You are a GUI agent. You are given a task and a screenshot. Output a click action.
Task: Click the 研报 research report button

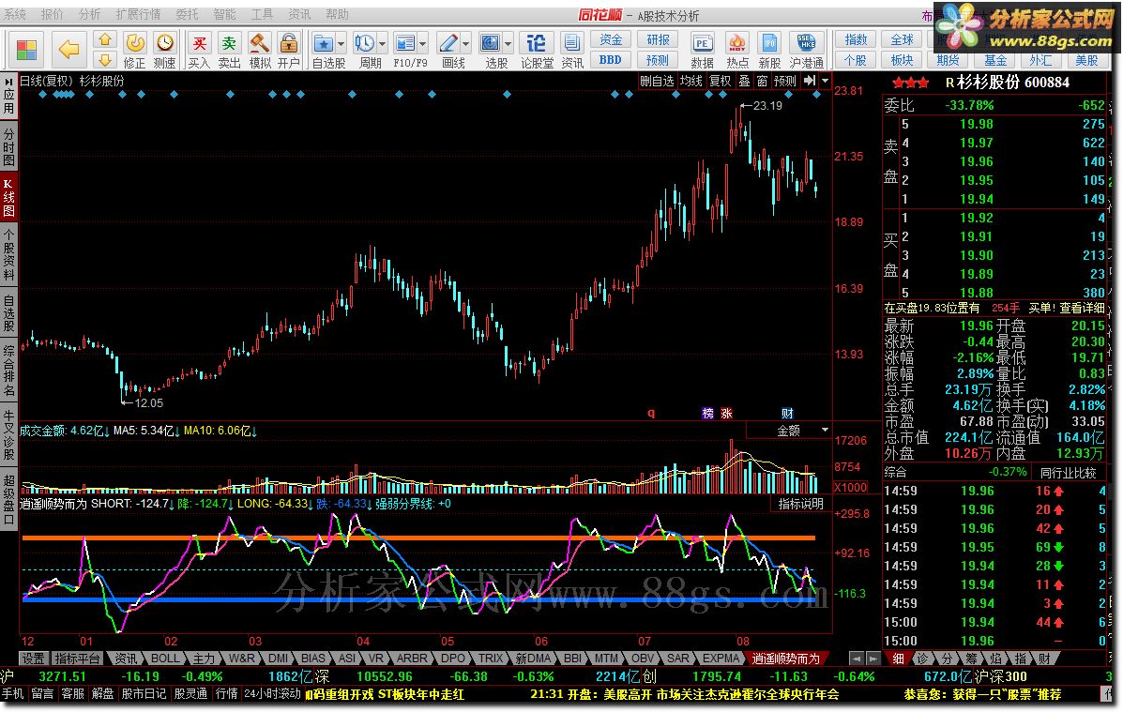pyautogui.click(x=659, y=39)
